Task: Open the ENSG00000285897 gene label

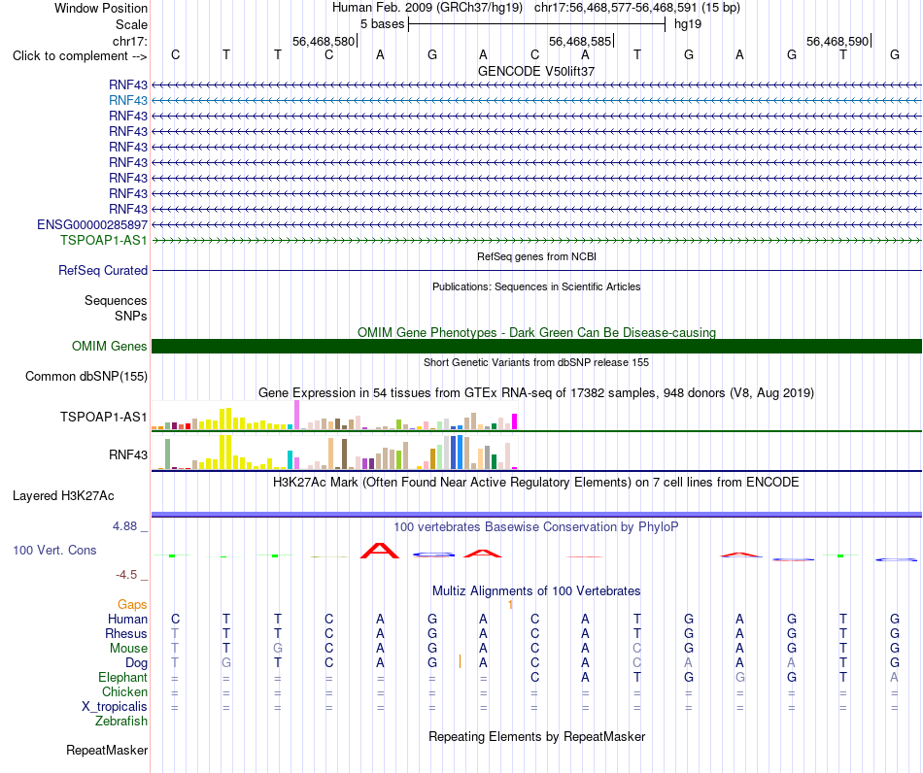Action: tap(92, 224)
